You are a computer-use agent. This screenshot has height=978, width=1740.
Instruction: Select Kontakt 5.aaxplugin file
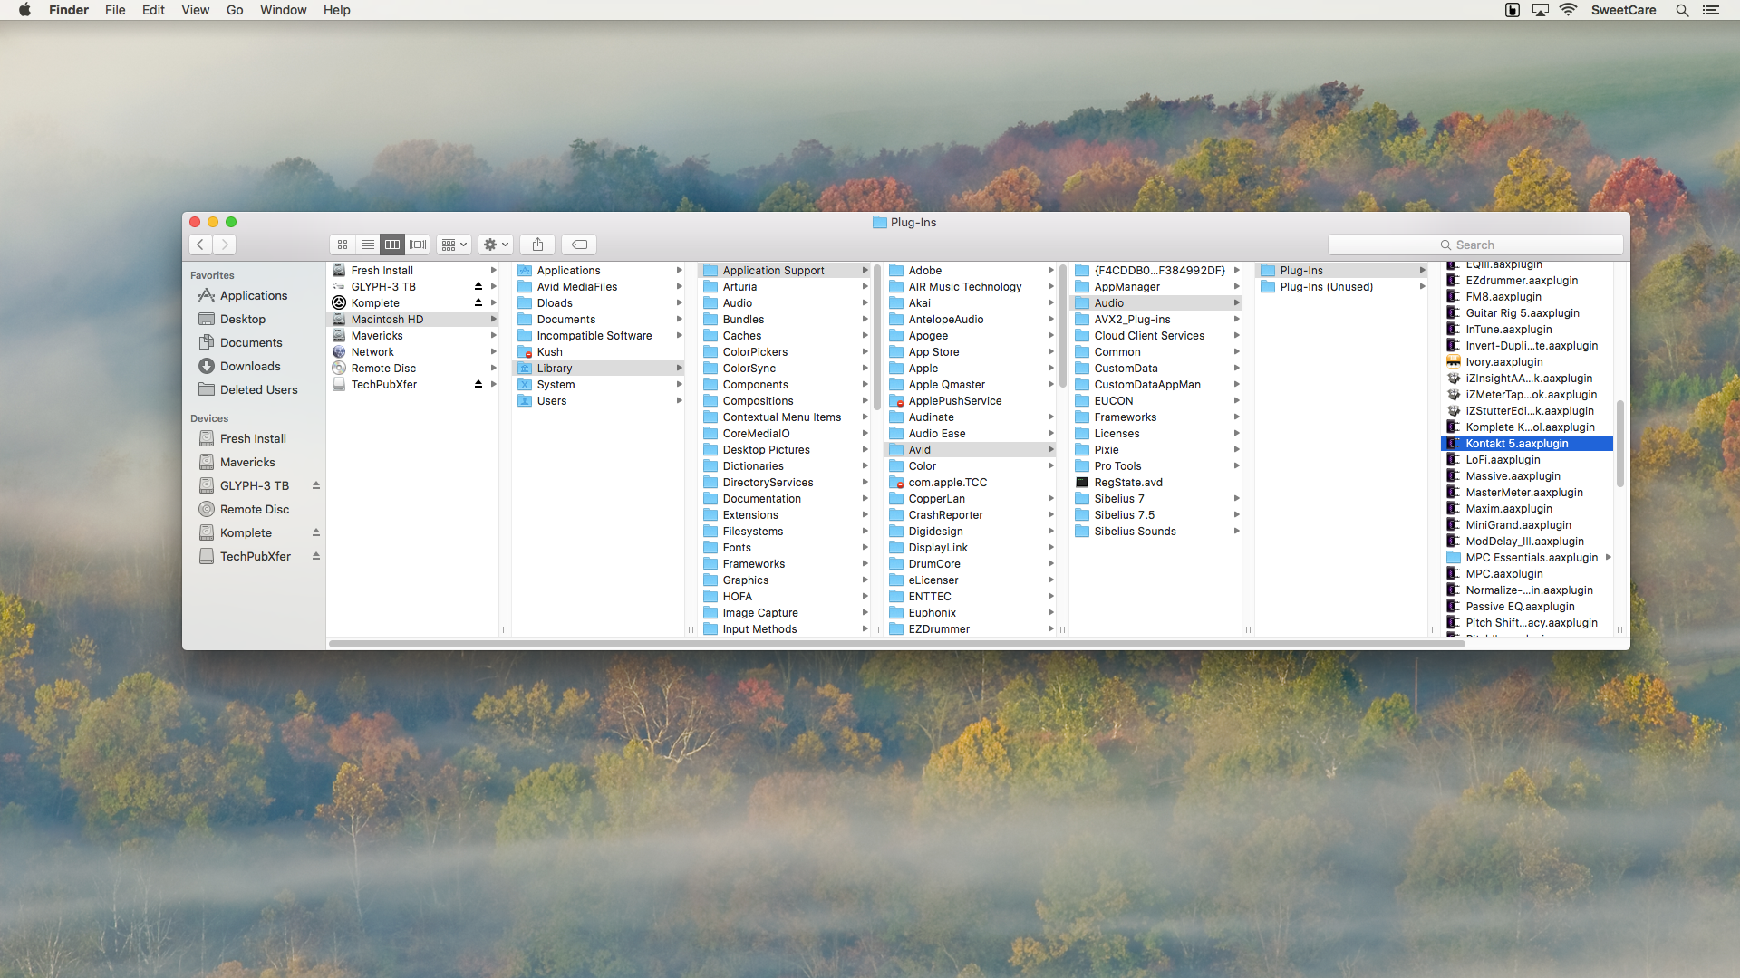(1527, 444)
